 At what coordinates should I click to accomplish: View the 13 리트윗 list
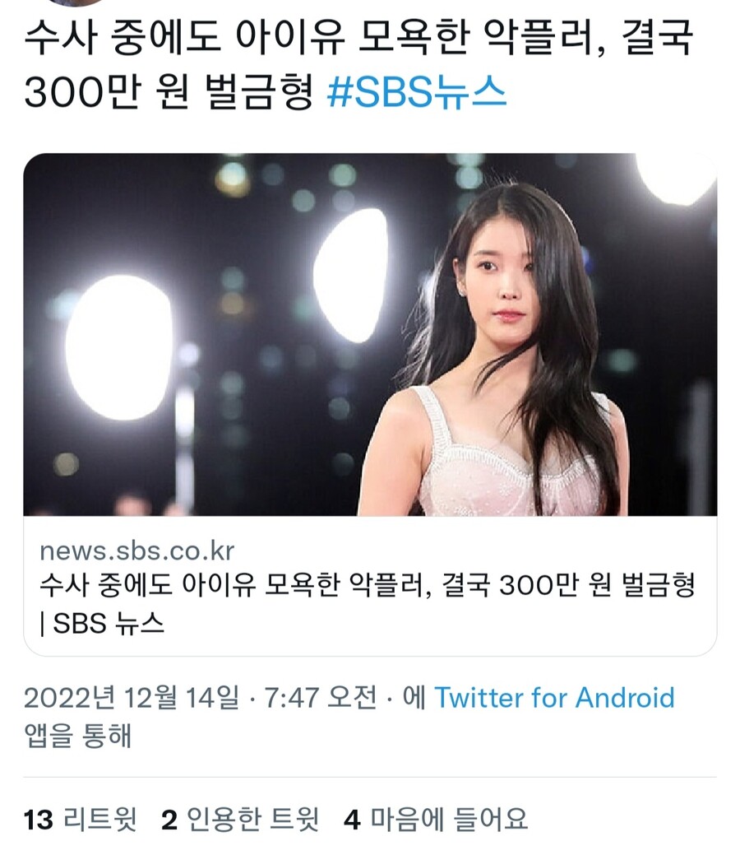(80, 819)
